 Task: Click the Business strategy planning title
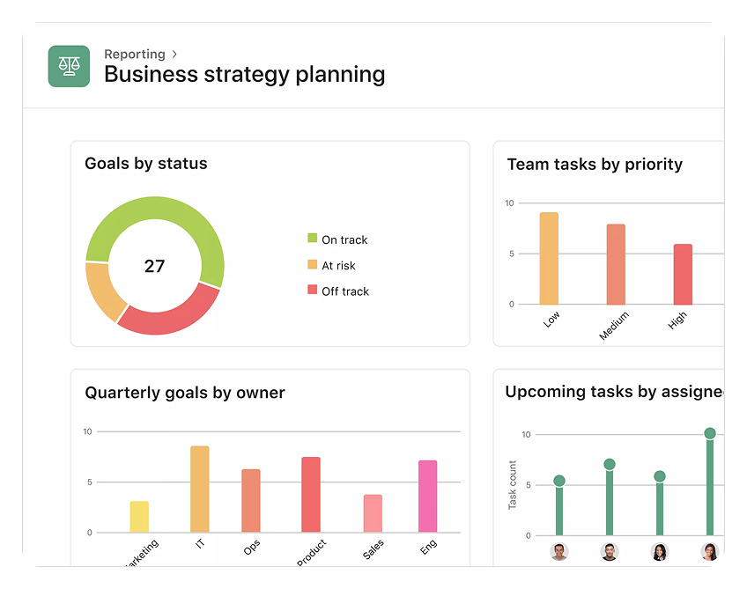click(x=244, y=75)
